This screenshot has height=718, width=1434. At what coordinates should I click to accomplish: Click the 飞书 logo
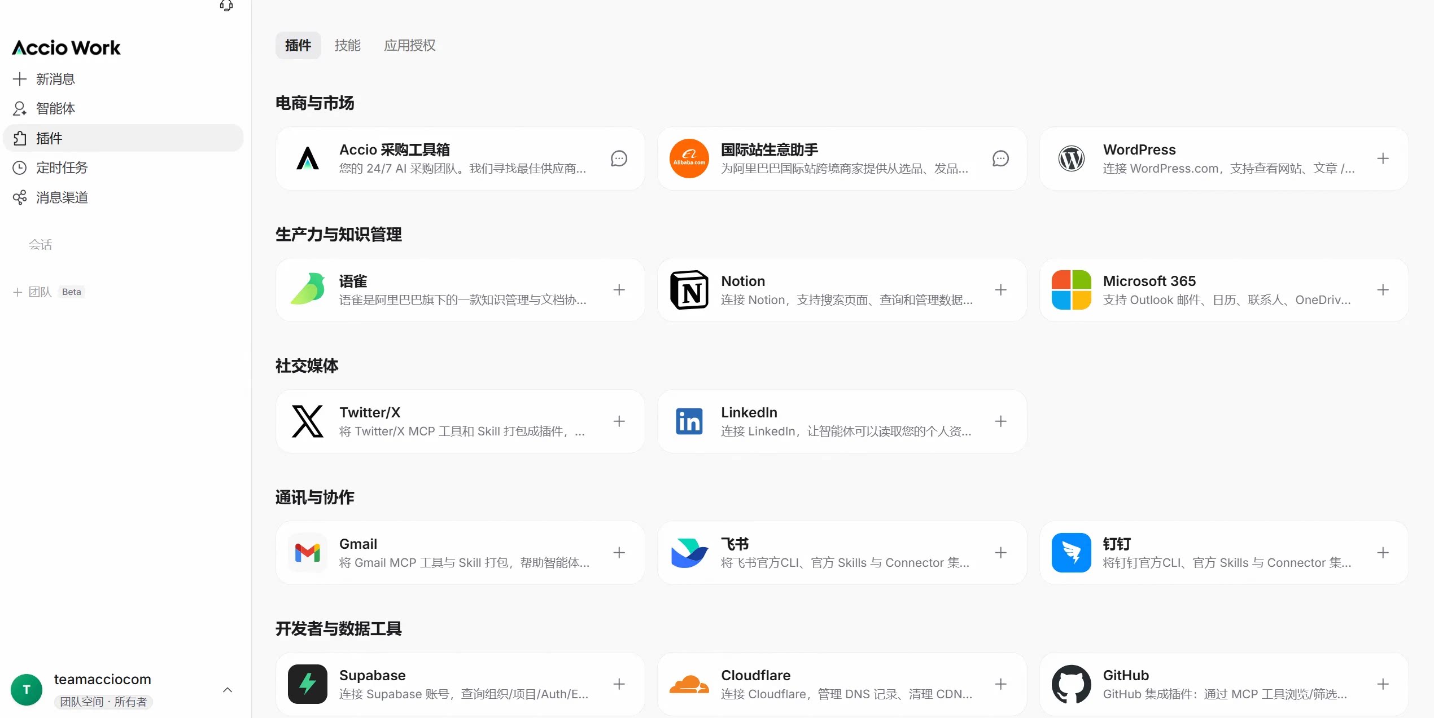tap(689, 553)
